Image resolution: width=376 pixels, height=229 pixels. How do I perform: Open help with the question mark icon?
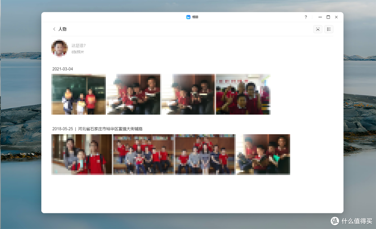[306, 17]
